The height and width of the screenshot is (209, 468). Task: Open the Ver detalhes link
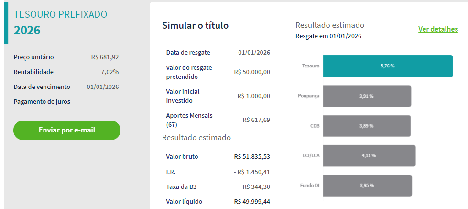438,29
